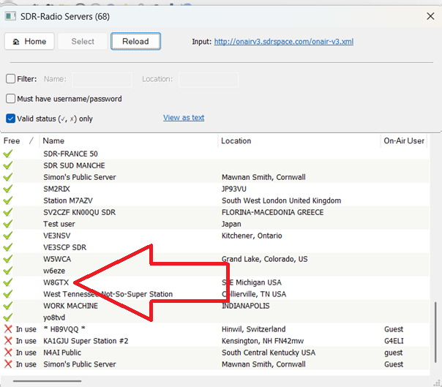Click the Home button

coord(29,42)
